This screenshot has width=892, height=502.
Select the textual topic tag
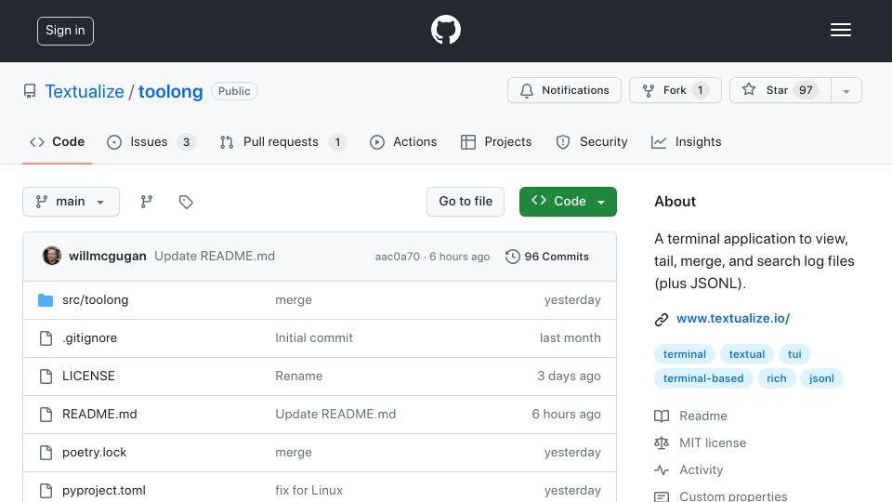[x=746, y=354]
